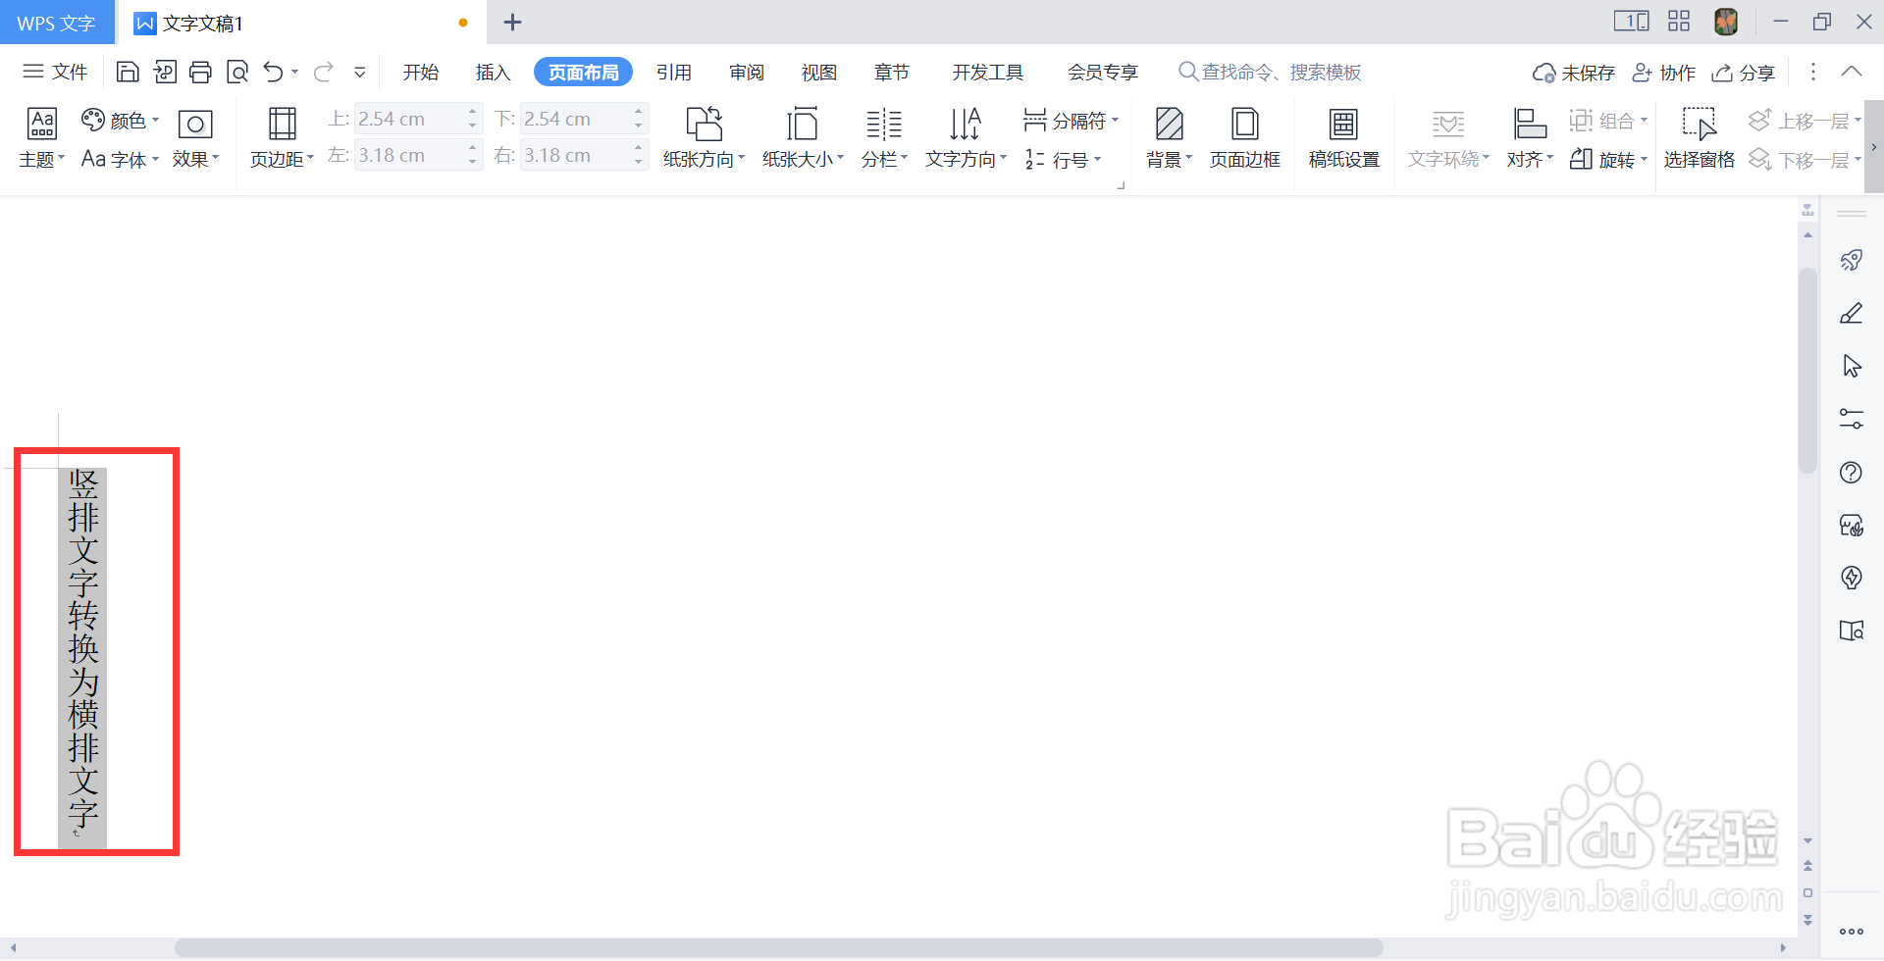Click the grid apps icon in title bar
Image resolution: width=1884 pixels, height=961 pixels.
tap(1679, 22)
